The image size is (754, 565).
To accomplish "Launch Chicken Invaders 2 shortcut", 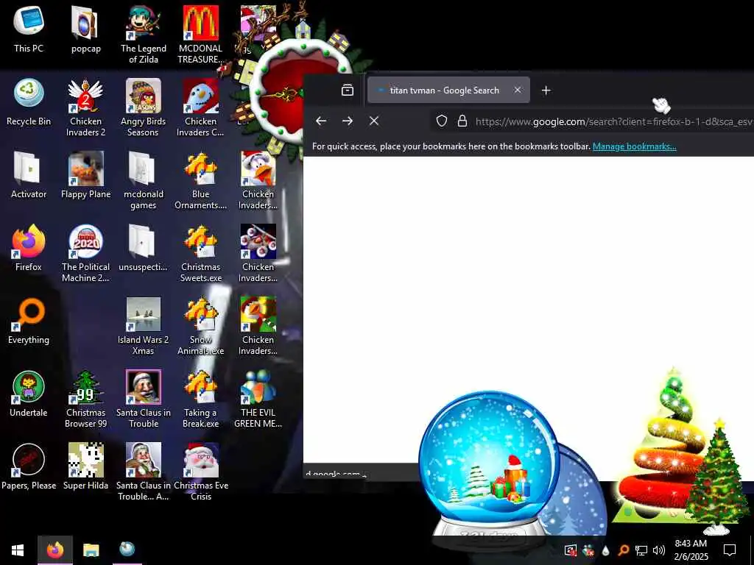I will point(85,107).
